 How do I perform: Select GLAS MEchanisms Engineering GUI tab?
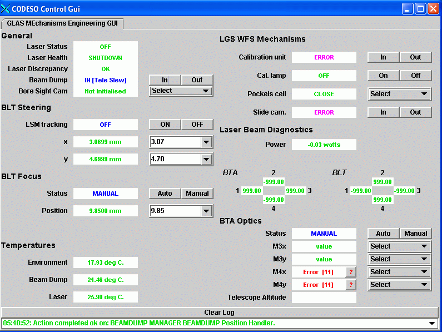(62, 23)
